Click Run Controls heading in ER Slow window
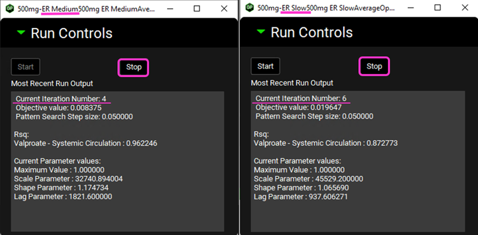 click(x=312, y=32)
